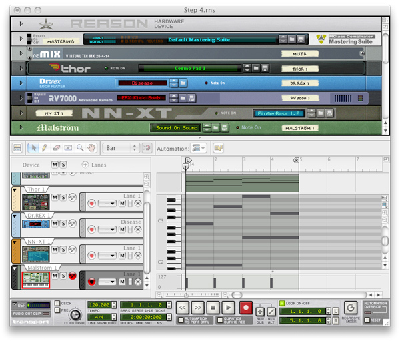
Task: Adjust the Click Level knob
Action: pos(75,315)
